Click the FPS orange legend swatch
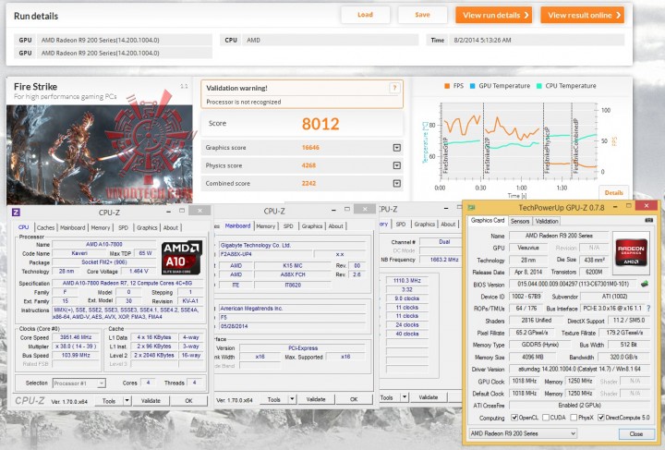The width and height of the screenshot is (665, 450). [447, 86]
